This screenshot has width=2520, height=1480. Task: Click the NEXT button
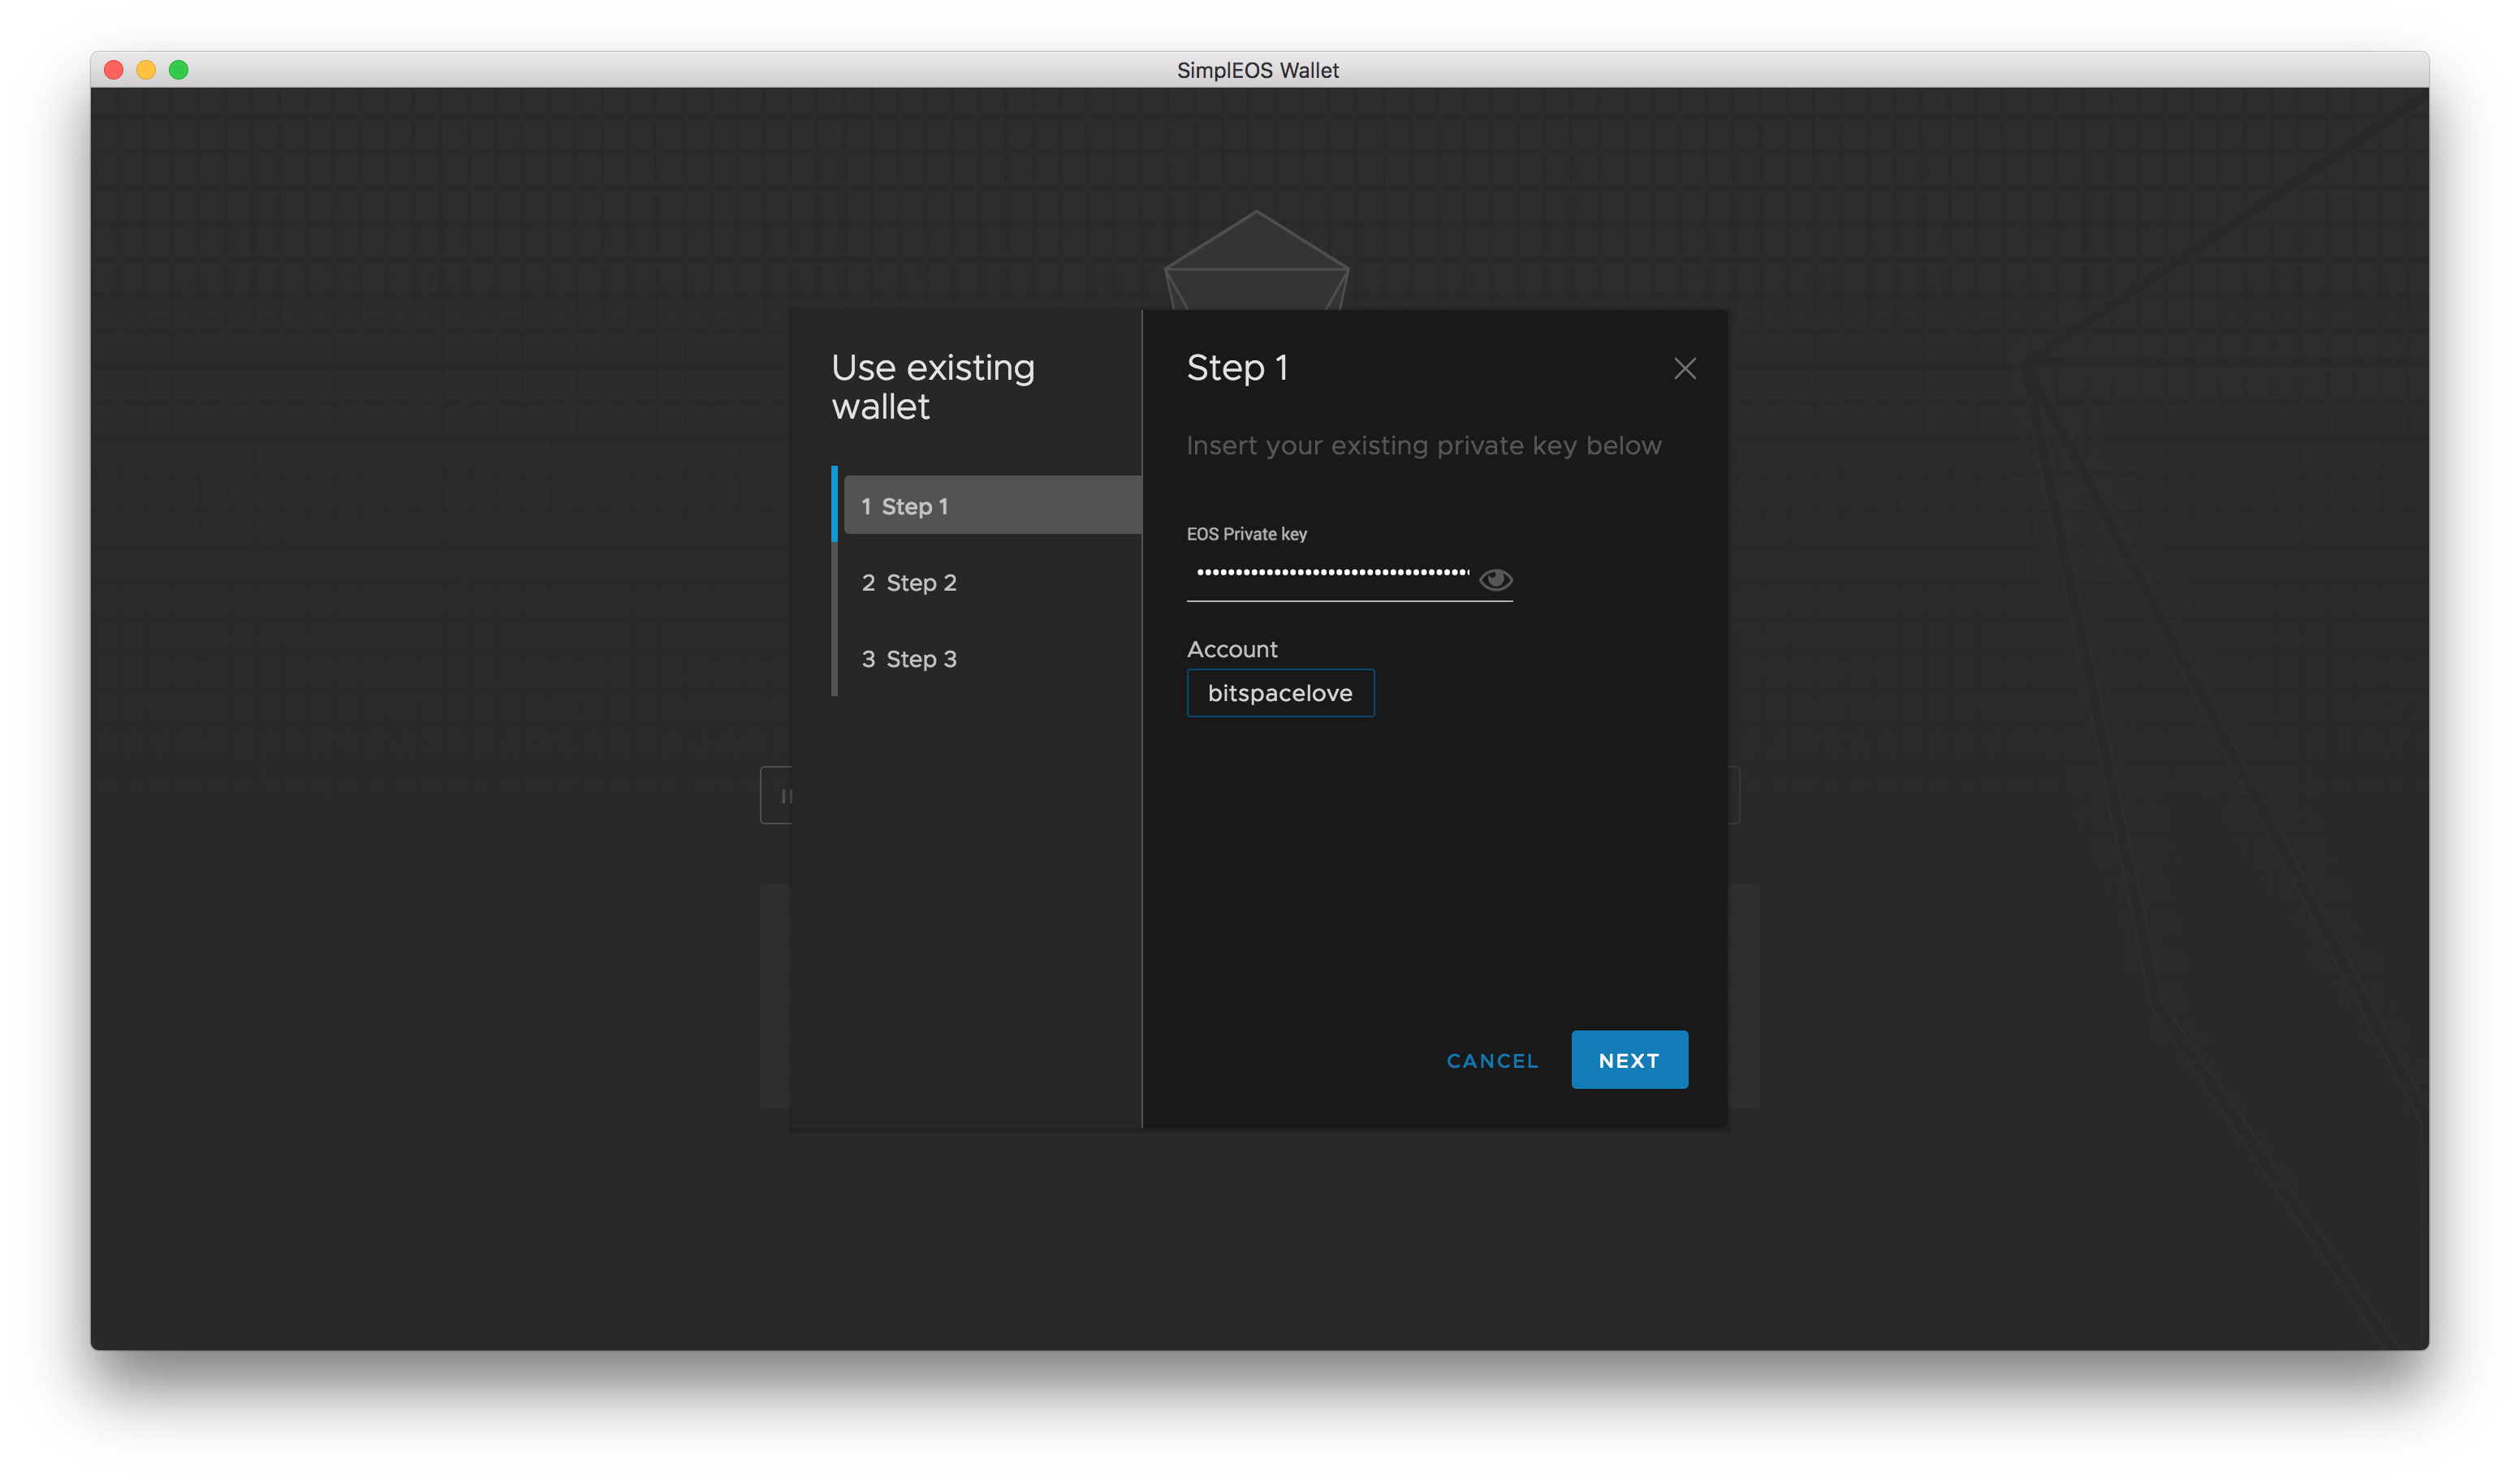point(1629,1059)
